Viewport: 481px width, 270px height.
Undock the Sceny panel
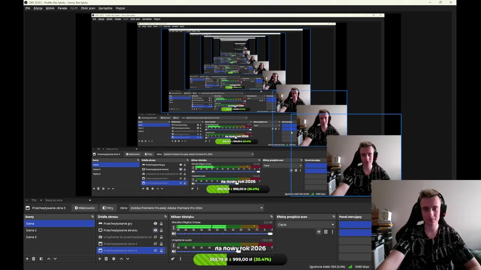pyautogui.click(x=92, y=217)
